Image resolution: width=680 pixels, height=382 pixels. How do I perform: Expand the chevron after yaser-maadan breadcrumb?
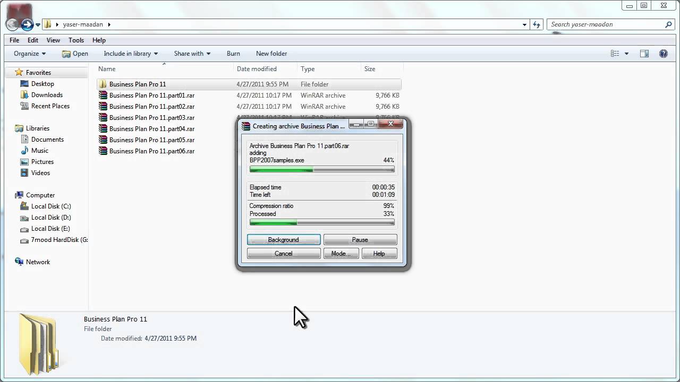click(109, 24)
